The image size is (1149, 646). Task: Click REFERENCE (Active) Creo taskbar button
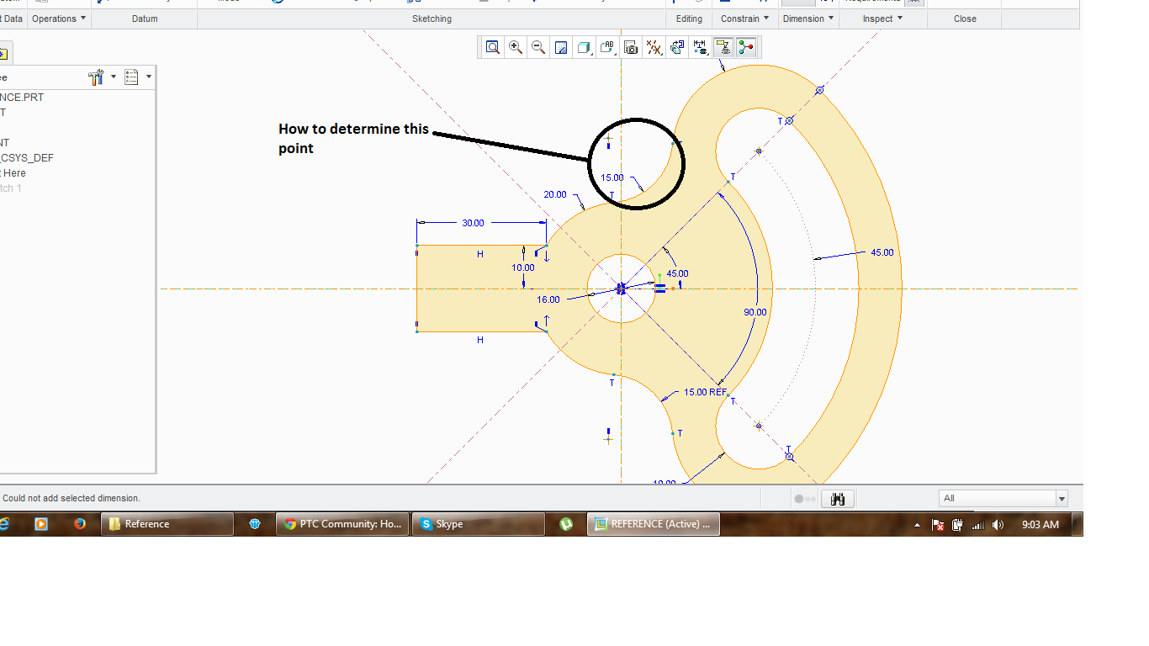tap(654, 524)
